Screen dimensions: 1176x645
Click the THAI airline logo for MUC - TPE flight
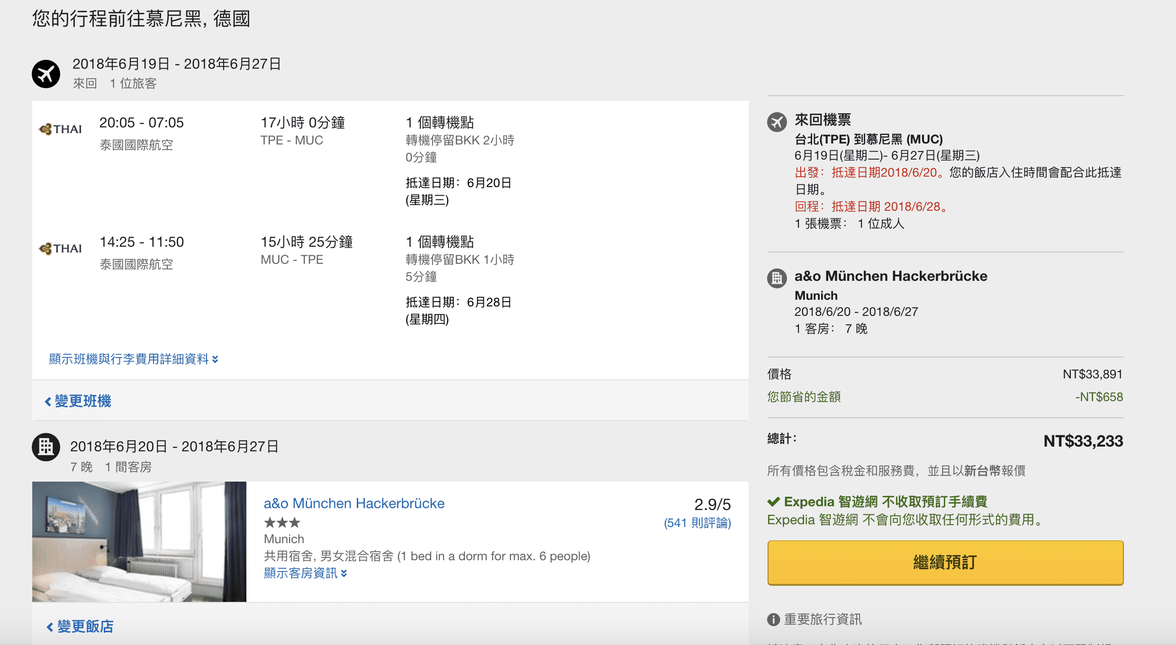pos(60,248)
